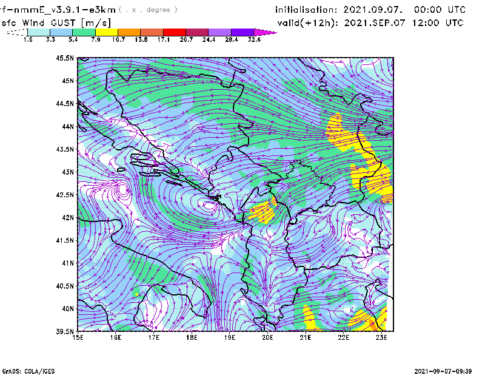Click the legend value 1.6
Viewport: 485px width, 375px height.
tap(28, 39)
